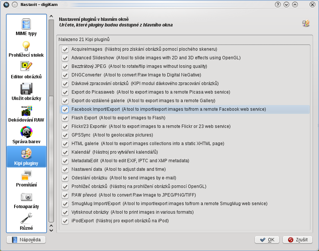
Task: Uncheck the Export do Picasaweb plugin
Action: point(65,92)
